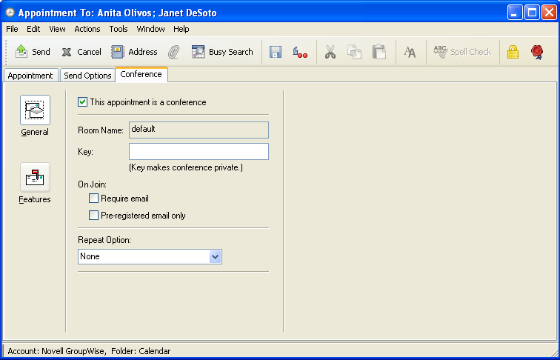Click the floppy disk save icon
The height and width of the screenshot is (360, 560).
[x=276, y=52]
